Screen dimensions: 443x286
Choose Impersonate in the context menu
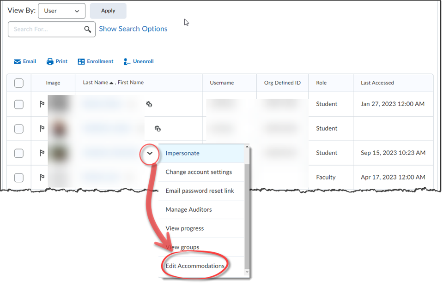coord(182,153)
